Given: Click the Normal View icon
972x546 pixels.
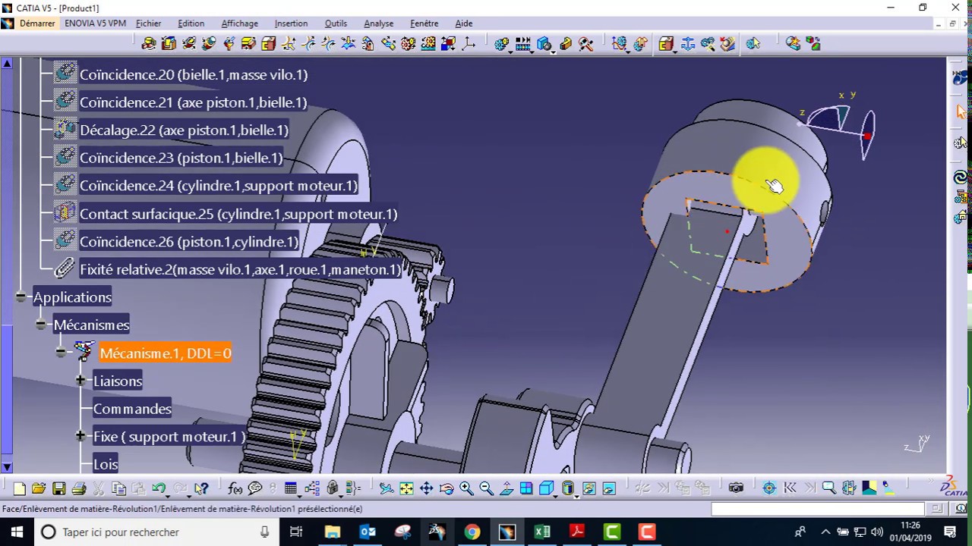Looking at the screenshot, I should point(507,488).
